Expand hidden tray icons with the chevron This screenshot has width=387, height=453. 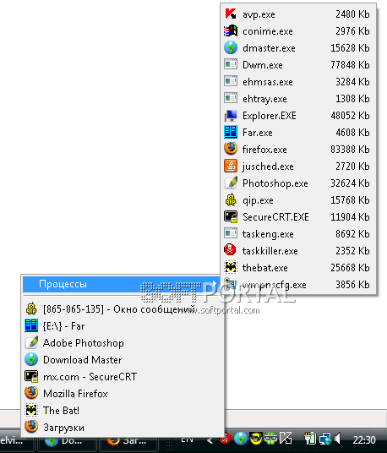210,440
